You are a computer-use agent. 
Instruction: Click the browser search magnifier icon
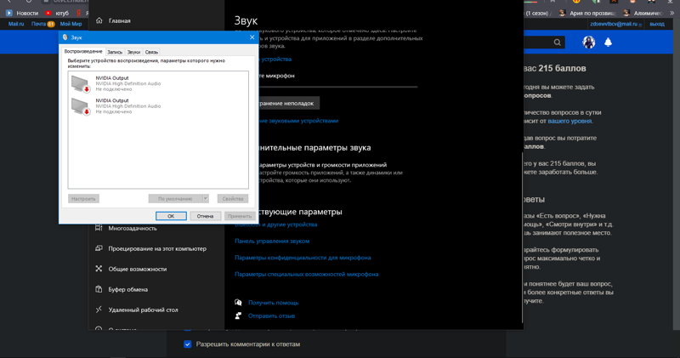point(558,42)
